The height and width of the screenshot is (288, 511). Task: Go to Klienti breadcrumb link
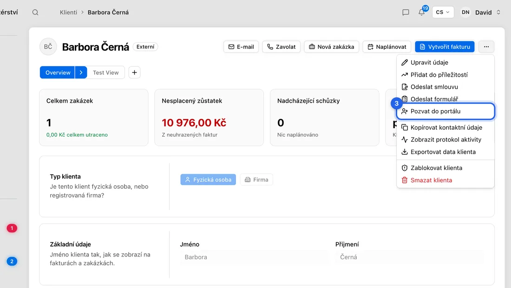point(68,13)
